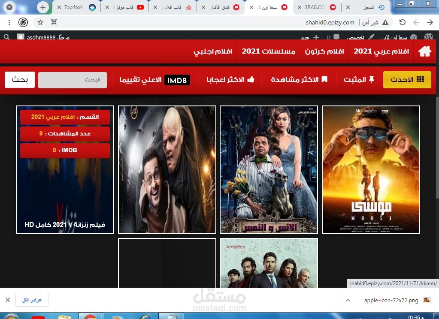Open تخصيص customize in admin bar

pyautogui.click(x=360, y=37)
